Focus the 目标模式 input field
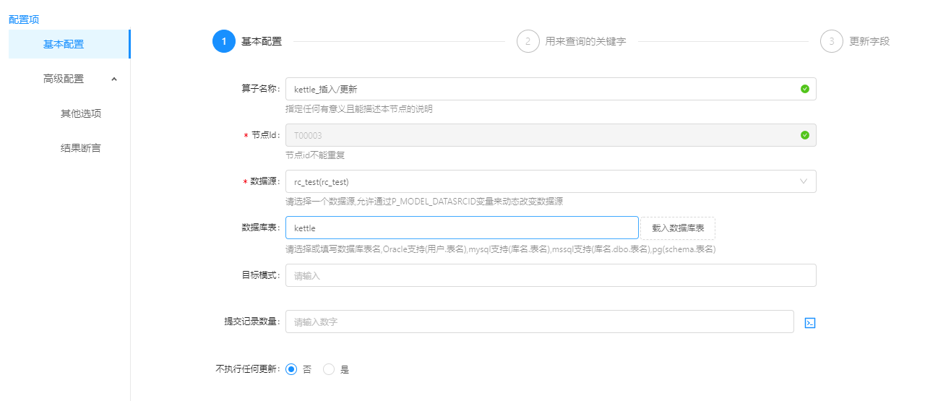This screenshot has width=938, height=401. coord(550,275)
